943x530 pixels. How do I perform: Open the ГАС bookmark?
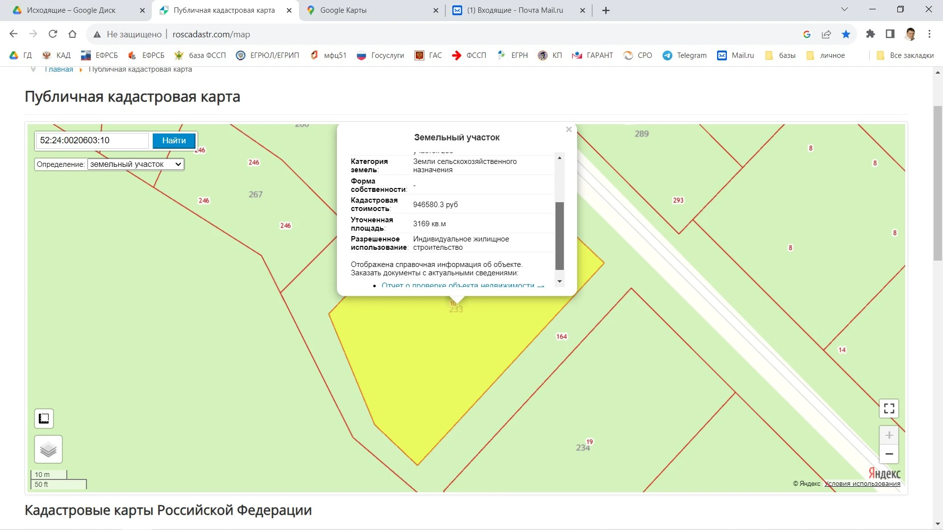tap(428, 55)
